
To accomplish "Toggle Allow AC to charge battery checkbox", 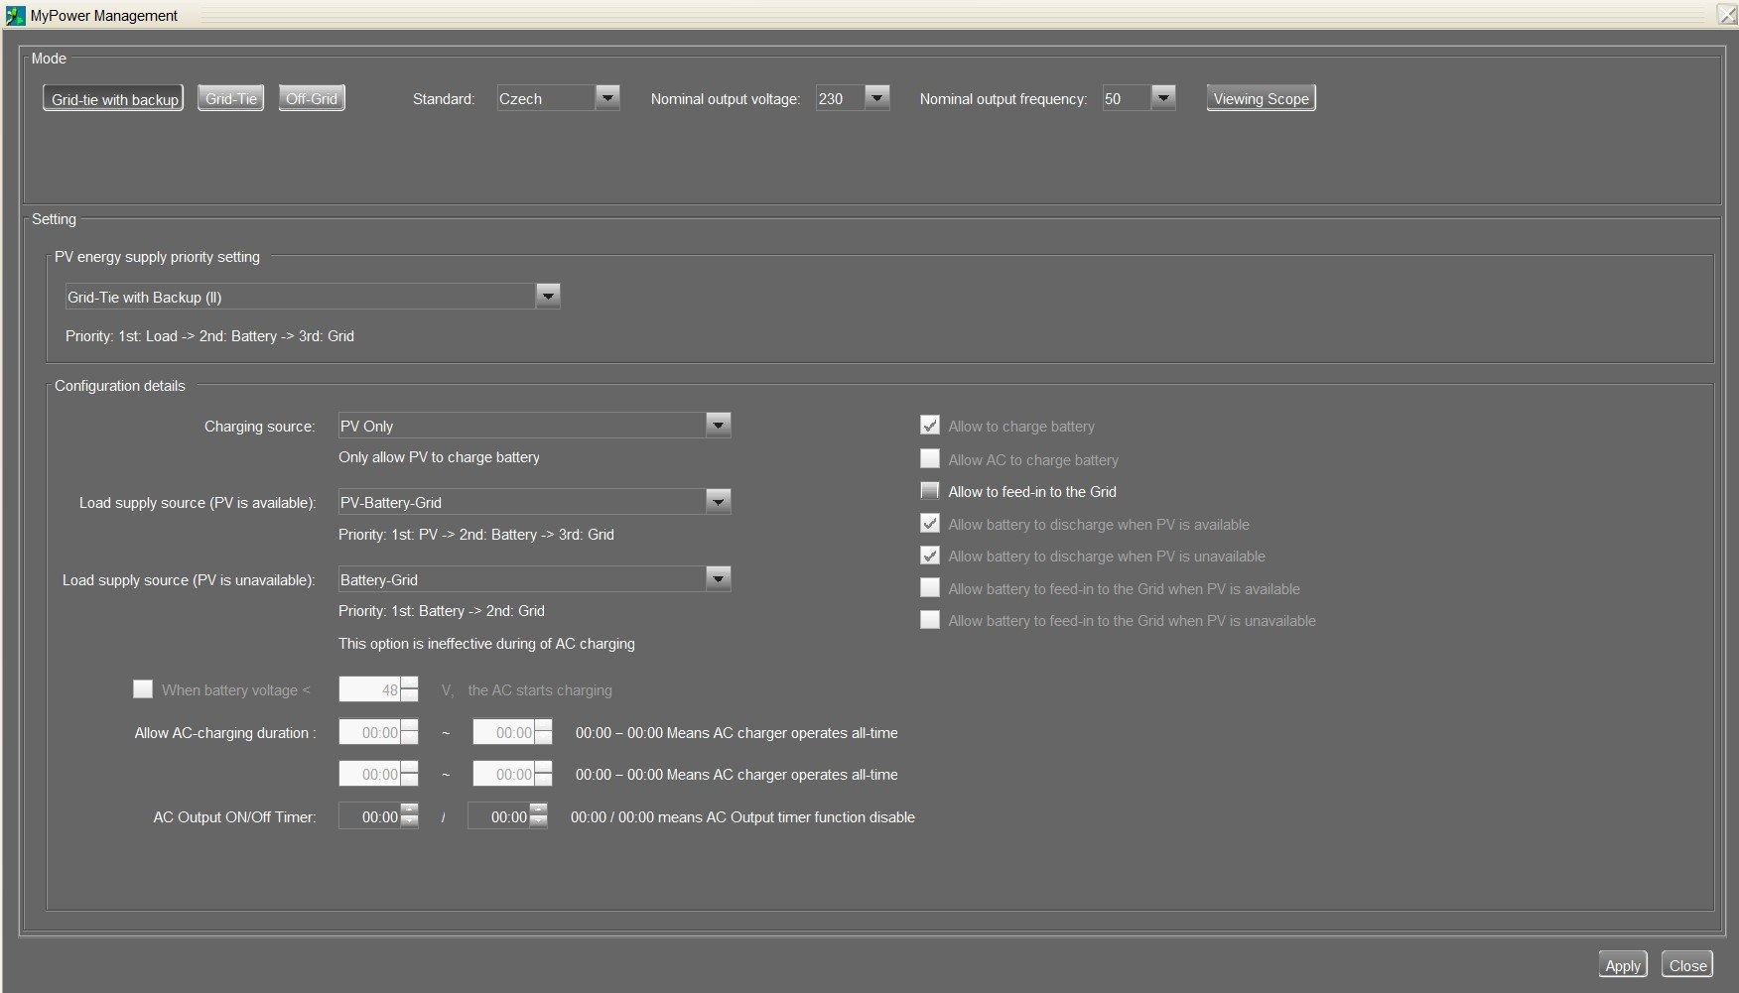I will (x=930, y=459).
